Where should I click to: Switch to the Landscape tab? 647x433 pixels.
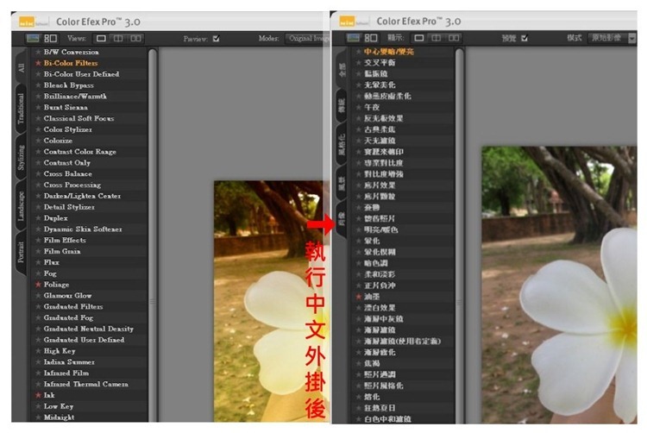pos(21,206)
